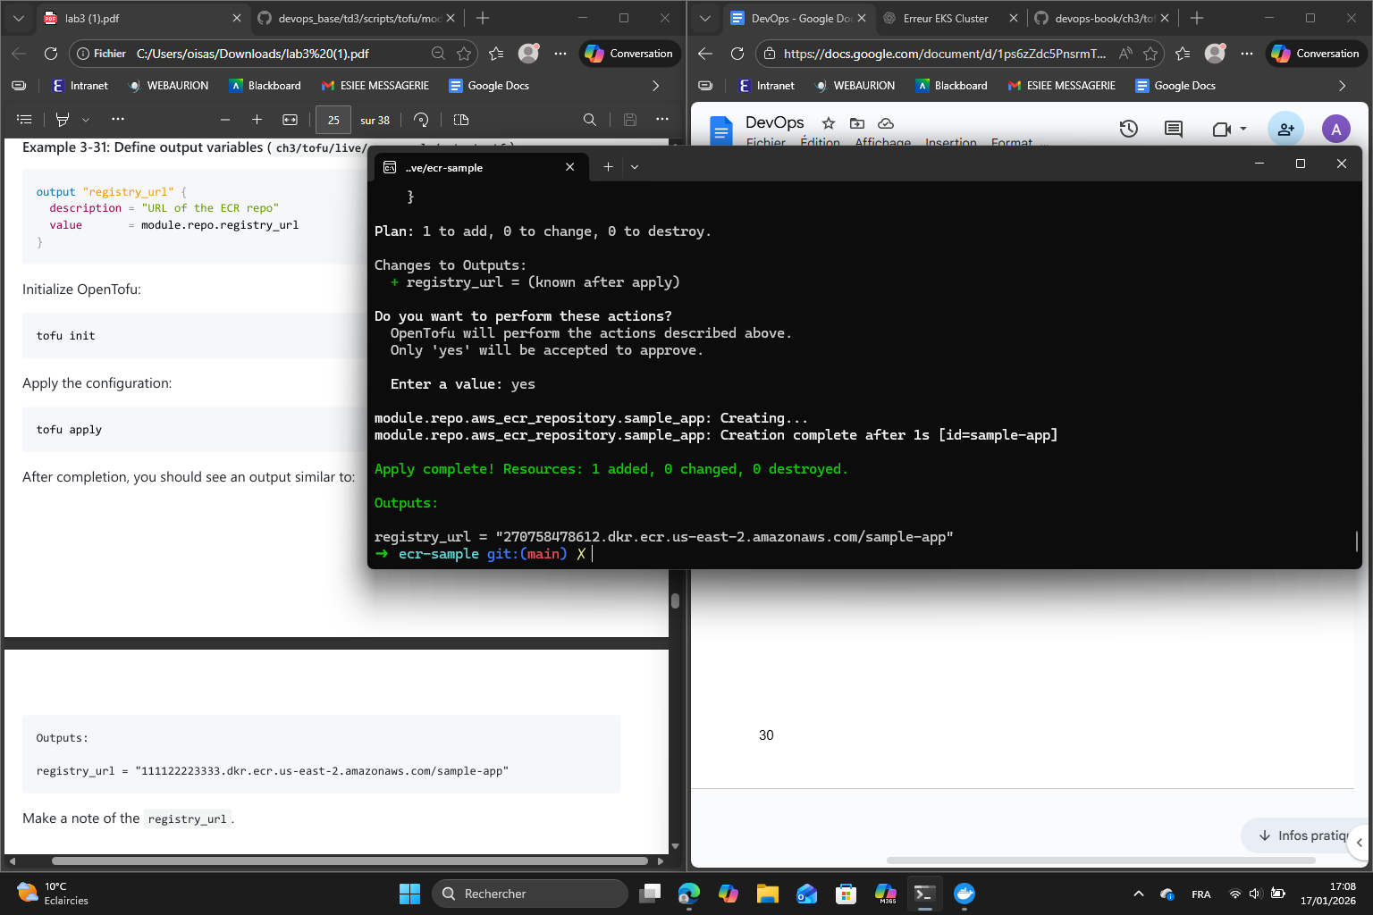Open the terminal new-tab profile dropdown
The height and width of the screenshot is (915, 1373).
635,167
